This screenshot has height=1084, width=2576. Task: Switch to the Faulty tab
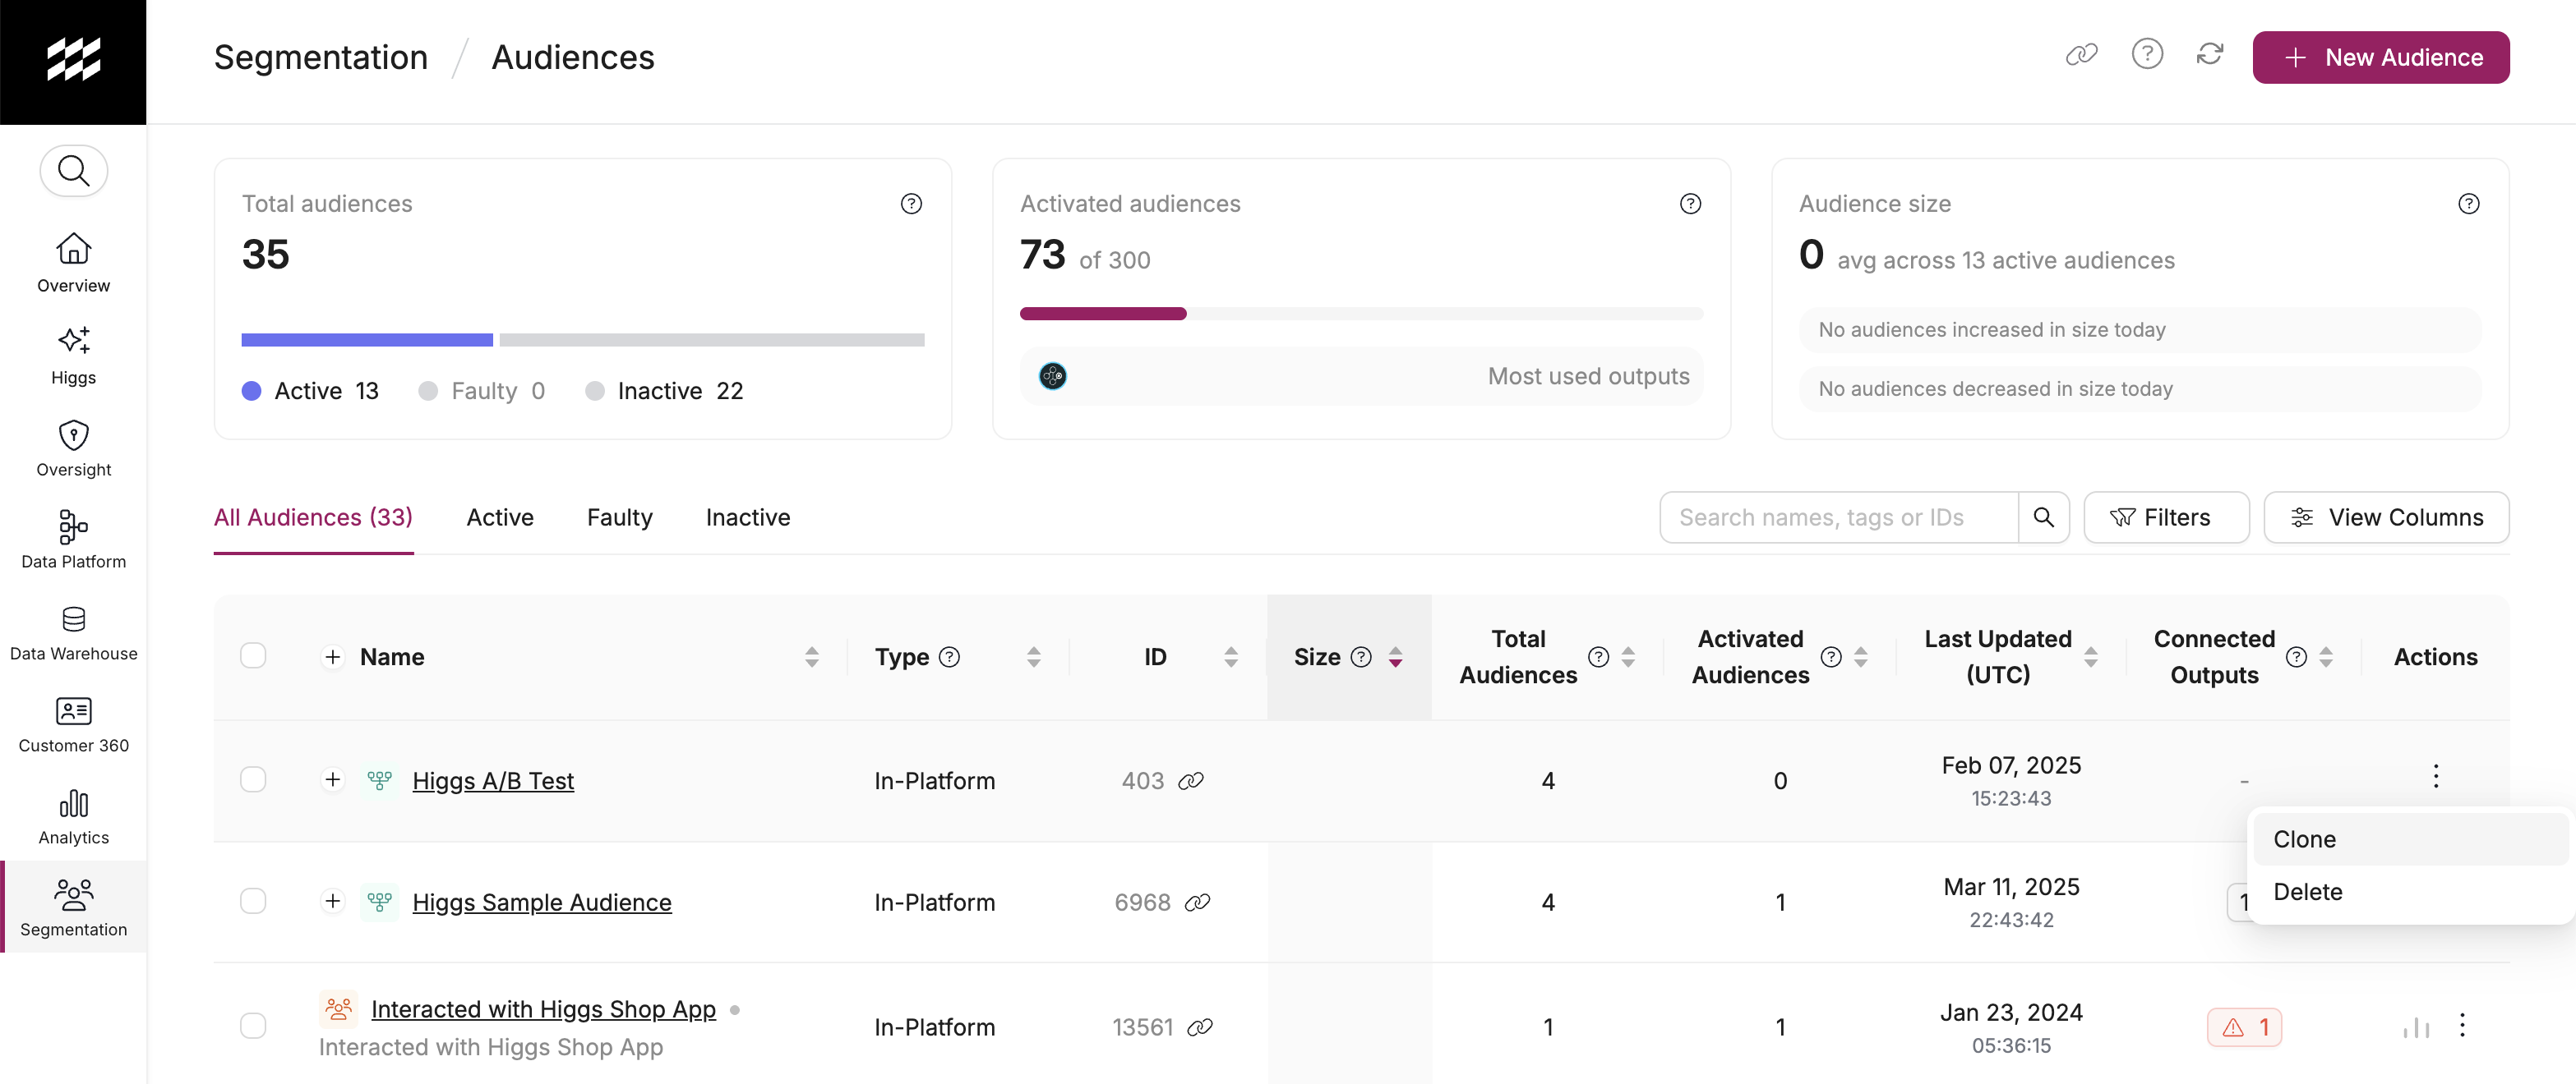click(619, 517)
